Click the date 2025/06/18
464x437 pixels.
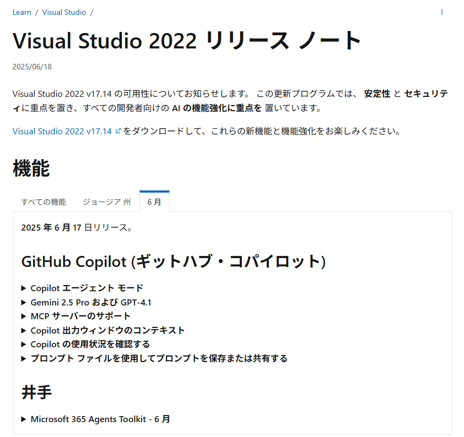[32, 67]
